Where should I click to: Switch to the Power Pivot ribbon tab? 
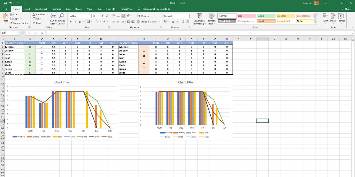(127, 9)
